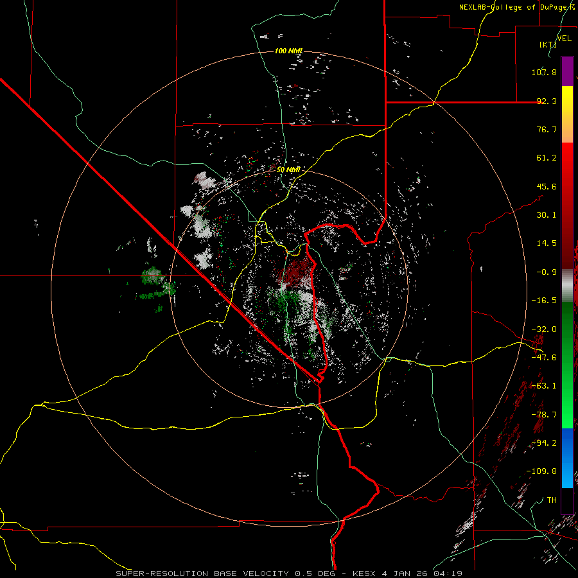Click the 100 NMI range ring label
The width and height of the screenshot is (578, 578).
pos(289,51)
